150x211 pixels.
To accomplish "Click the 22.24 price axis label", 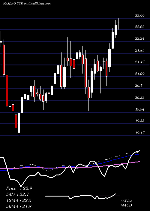I will [x=140, y=39].
